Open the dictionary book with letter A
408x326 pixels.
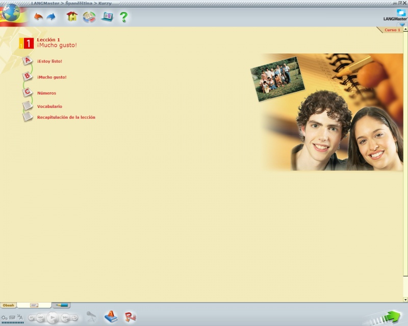pos(111,316)
